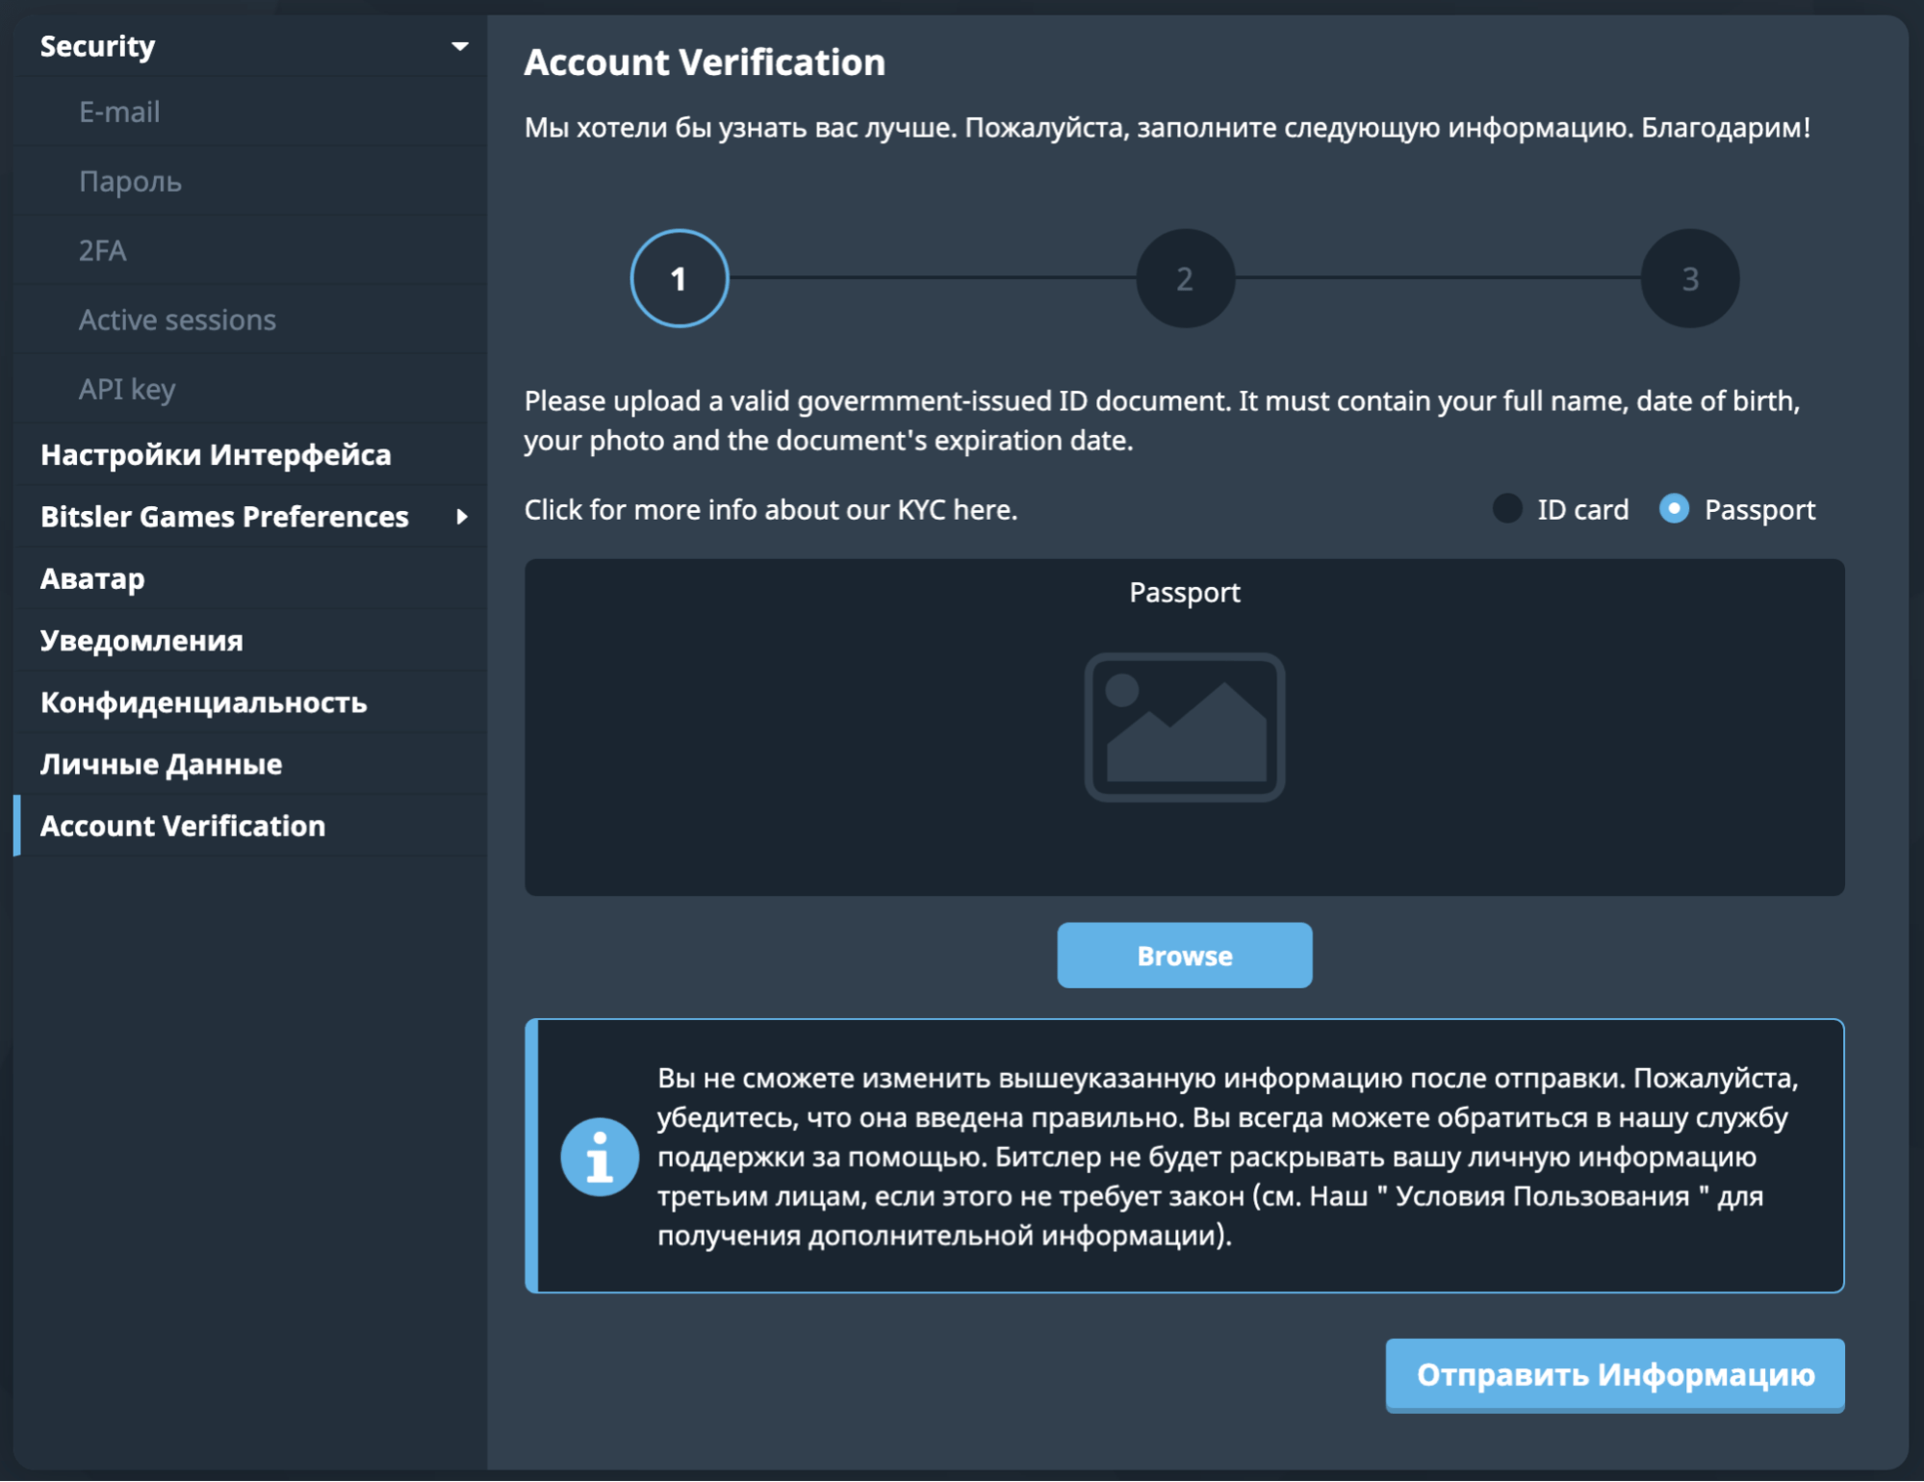Click the image placeholder icon in Passport area
Image resolution: width=1924 pixels, height=1482 pixels.
1184,727
